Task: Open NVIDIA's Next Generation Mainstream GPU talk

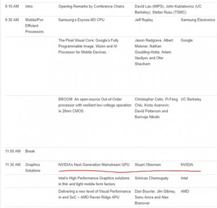Action: click(x=94, y=165)
